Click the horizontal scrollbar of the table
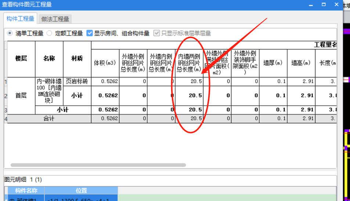The height and width of the screenshot is (201, 350). [x=98, y=165]
